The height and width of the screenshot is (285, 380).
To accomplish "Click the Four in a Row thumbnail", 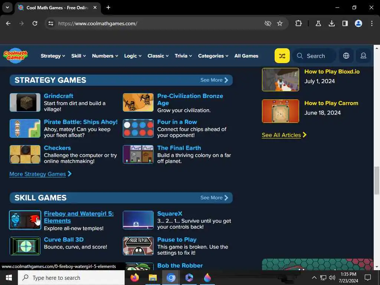I will [138, 128].
